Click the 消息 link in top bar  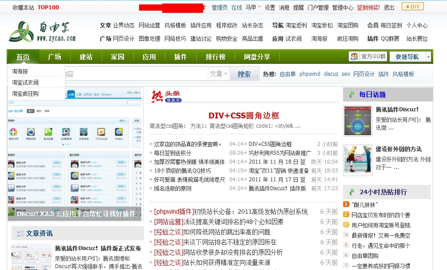(284, 8)
